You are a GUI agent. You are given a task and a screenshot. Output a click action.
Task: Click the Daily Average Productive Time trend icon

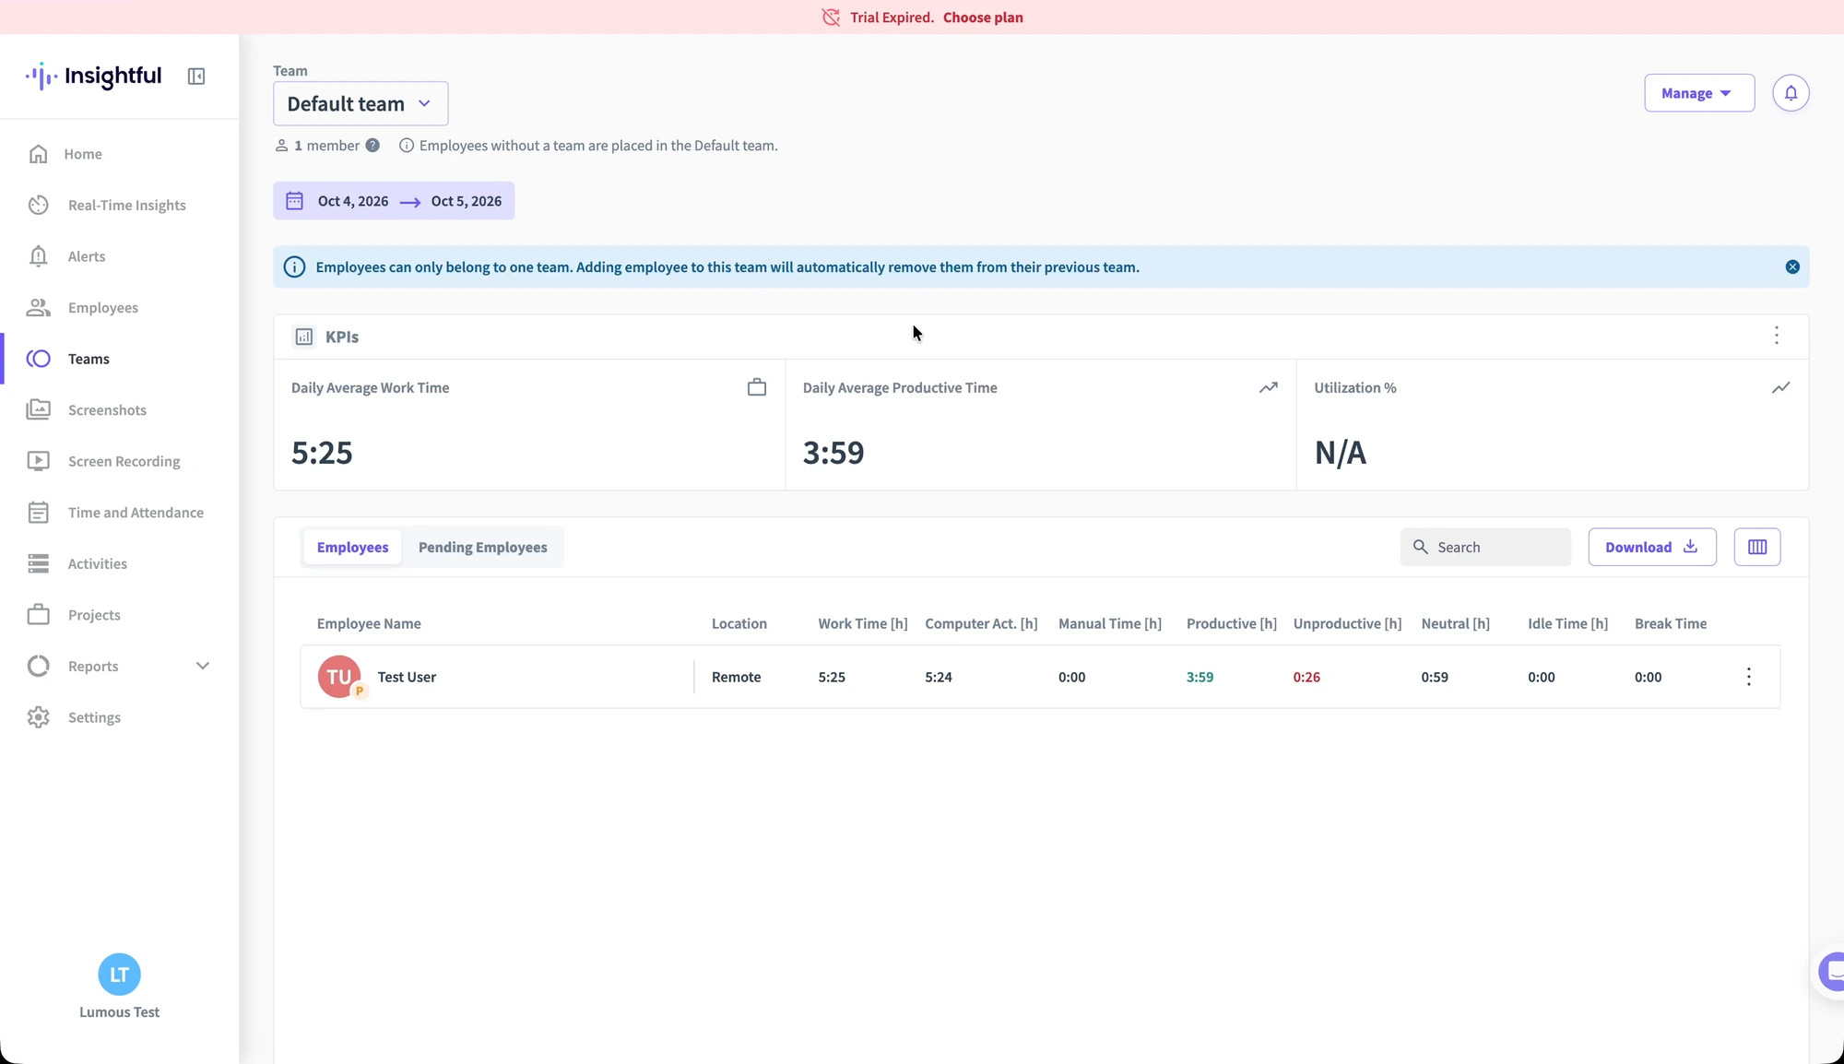[1269, 387]
